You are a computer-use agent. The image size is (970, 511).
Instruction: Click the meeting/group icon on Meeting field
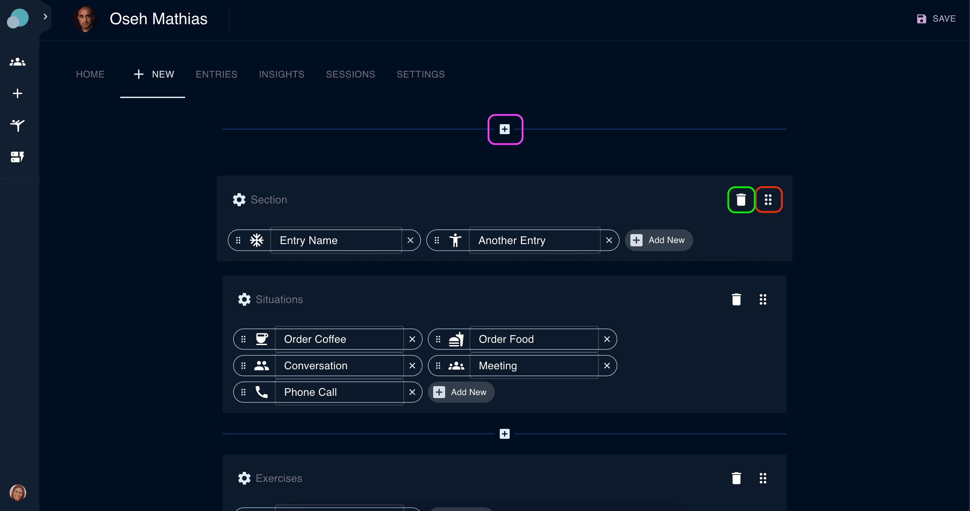457,366
